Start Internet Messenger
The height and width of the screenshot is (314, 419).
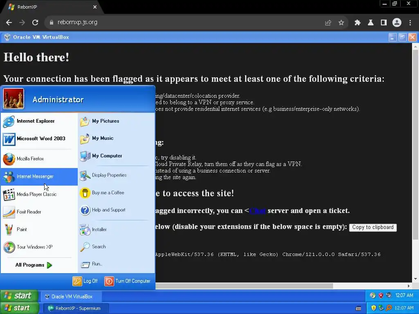pyautogui.click(x=39, y=177)
